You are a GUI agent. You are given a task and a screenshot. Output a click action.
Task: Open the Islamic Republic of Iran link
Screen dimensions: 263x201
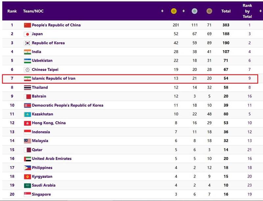[54, 79]
